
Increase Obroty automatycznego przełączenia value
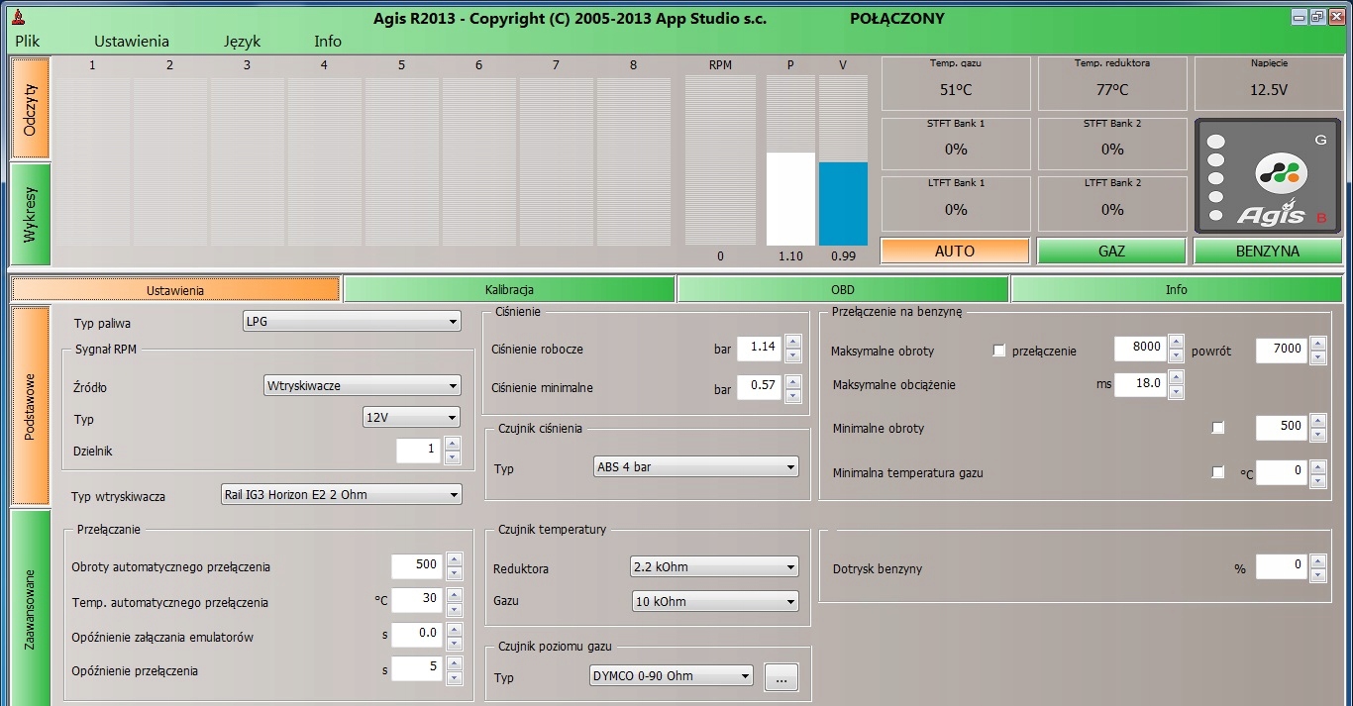(x=454, y=559)
